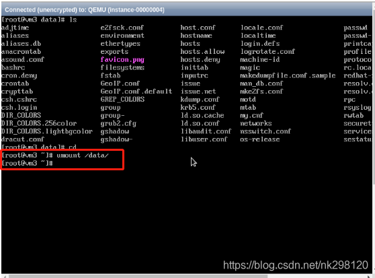375x278 pixels.
Task: Select man_db.conf file name
Action: [261, 83]
